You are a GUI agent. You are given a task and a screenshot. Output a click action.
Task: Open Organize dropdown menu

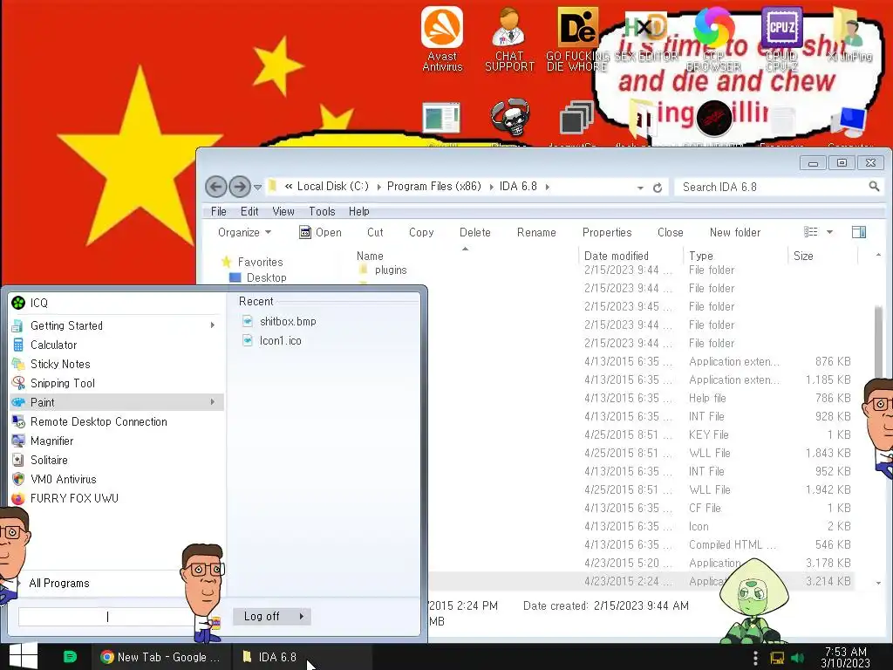(244, 232)
